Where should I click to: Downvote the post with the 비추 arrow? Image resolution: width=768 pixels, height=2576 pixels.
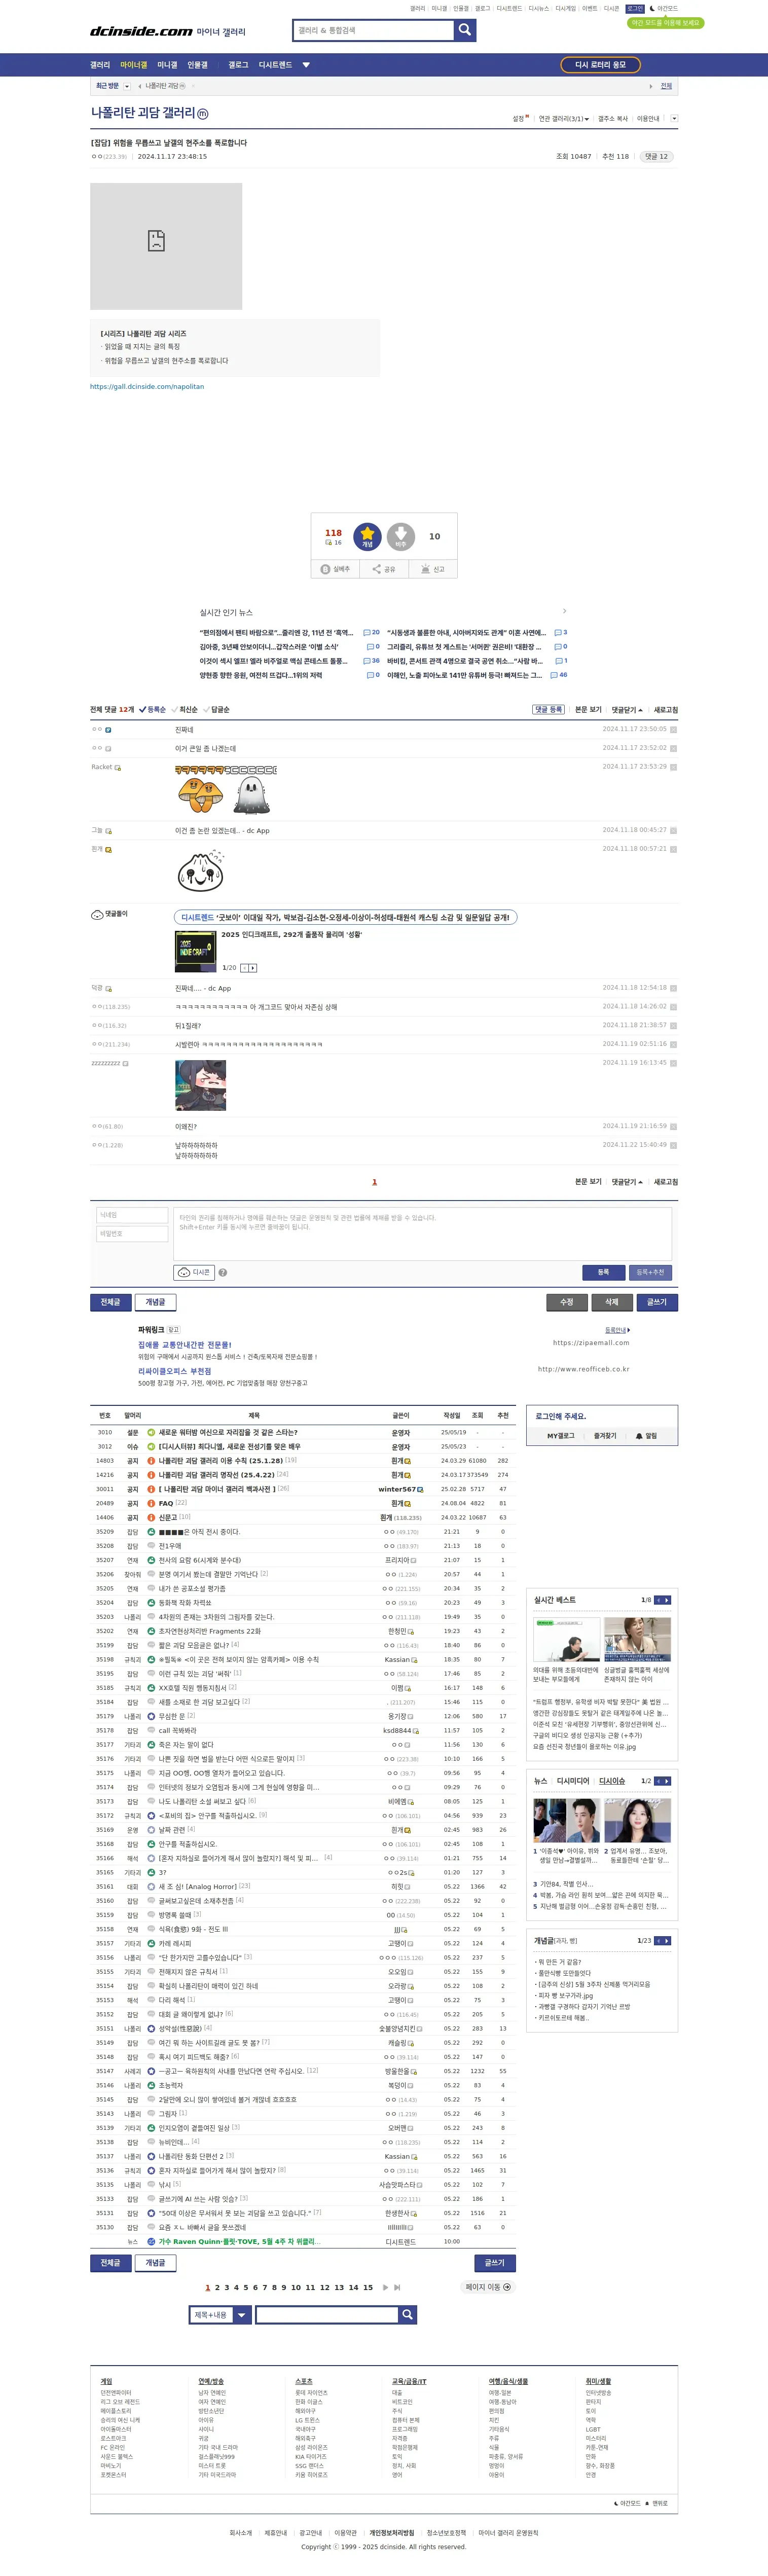click(400, 536)
